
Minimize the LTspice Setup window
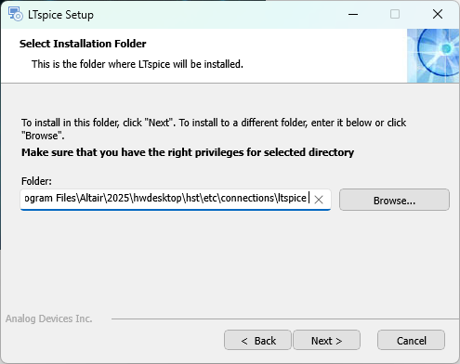tap(353, 14)
